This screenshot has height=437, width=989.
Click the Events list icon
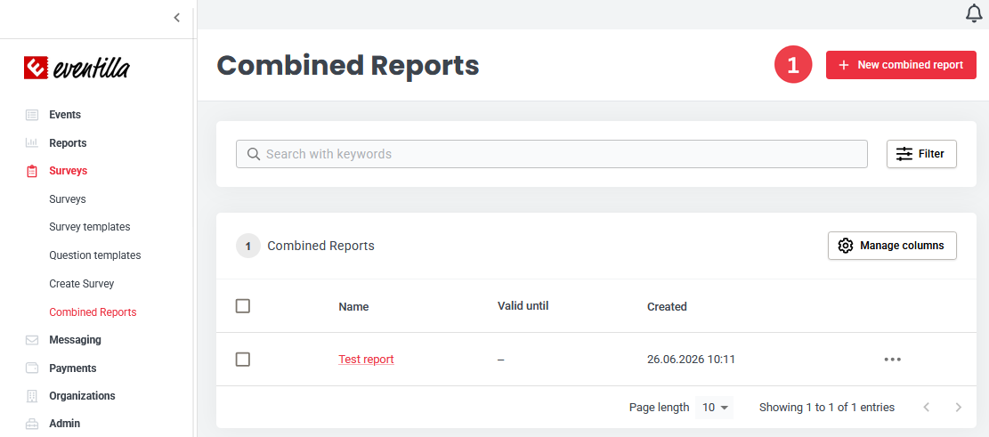point(31,115)
